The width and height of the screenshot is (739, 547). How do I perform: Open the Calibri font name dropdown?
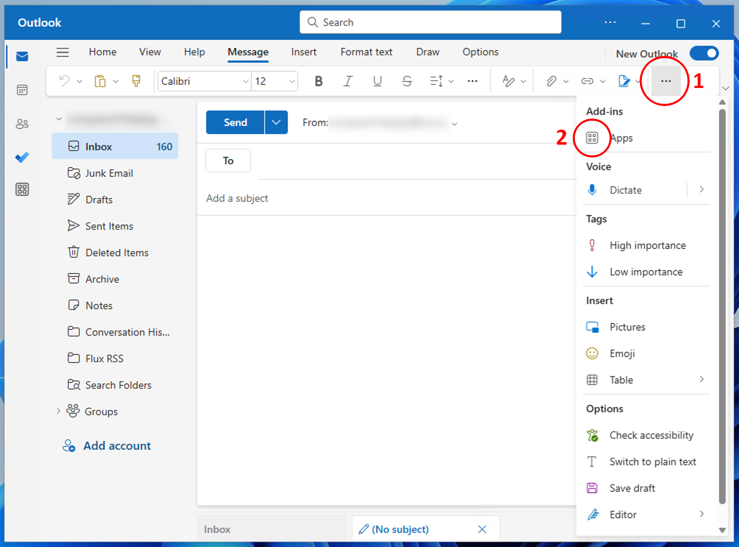pyautogui.click(x=245, y=81)
